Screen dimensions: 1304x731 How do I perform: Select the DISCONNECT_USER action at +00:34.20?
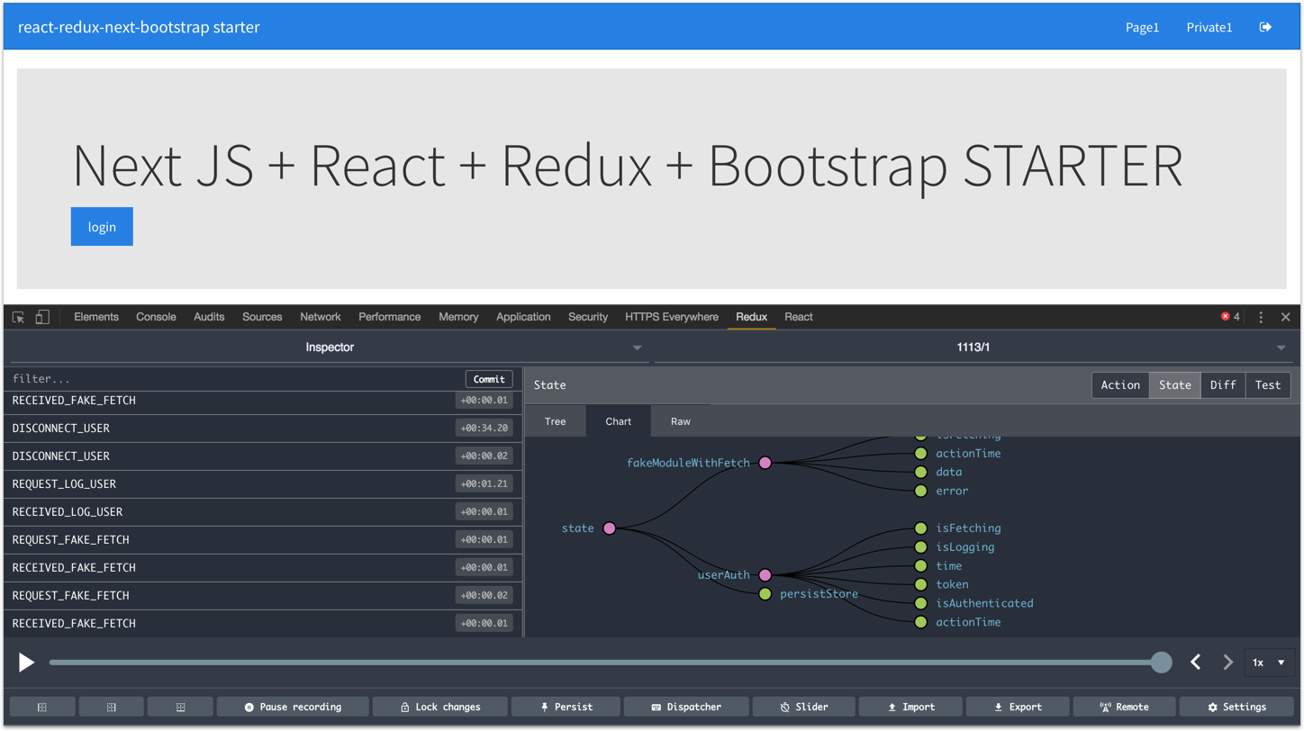pyautogui.click(x=262, y=429)
